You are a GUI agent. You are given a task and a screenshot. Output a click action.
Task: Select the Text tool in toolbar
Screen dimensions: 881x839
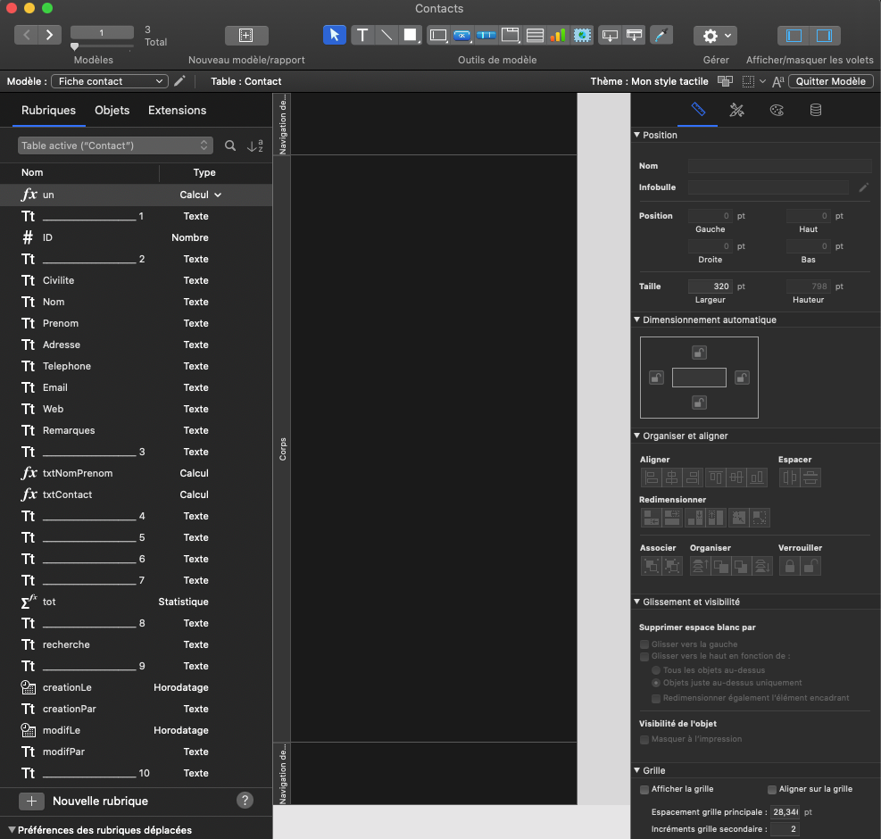pyautogui.click(x=362, y=35)
